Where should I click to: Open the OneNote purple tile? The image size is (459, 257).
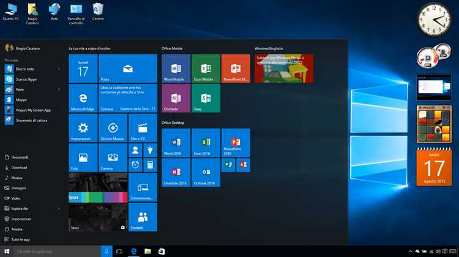pyautogui.click(x=176, y=98)
